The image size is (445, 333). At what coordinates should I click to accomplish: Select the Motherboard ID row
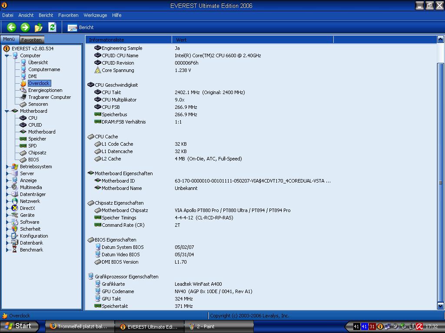[261, 181]
